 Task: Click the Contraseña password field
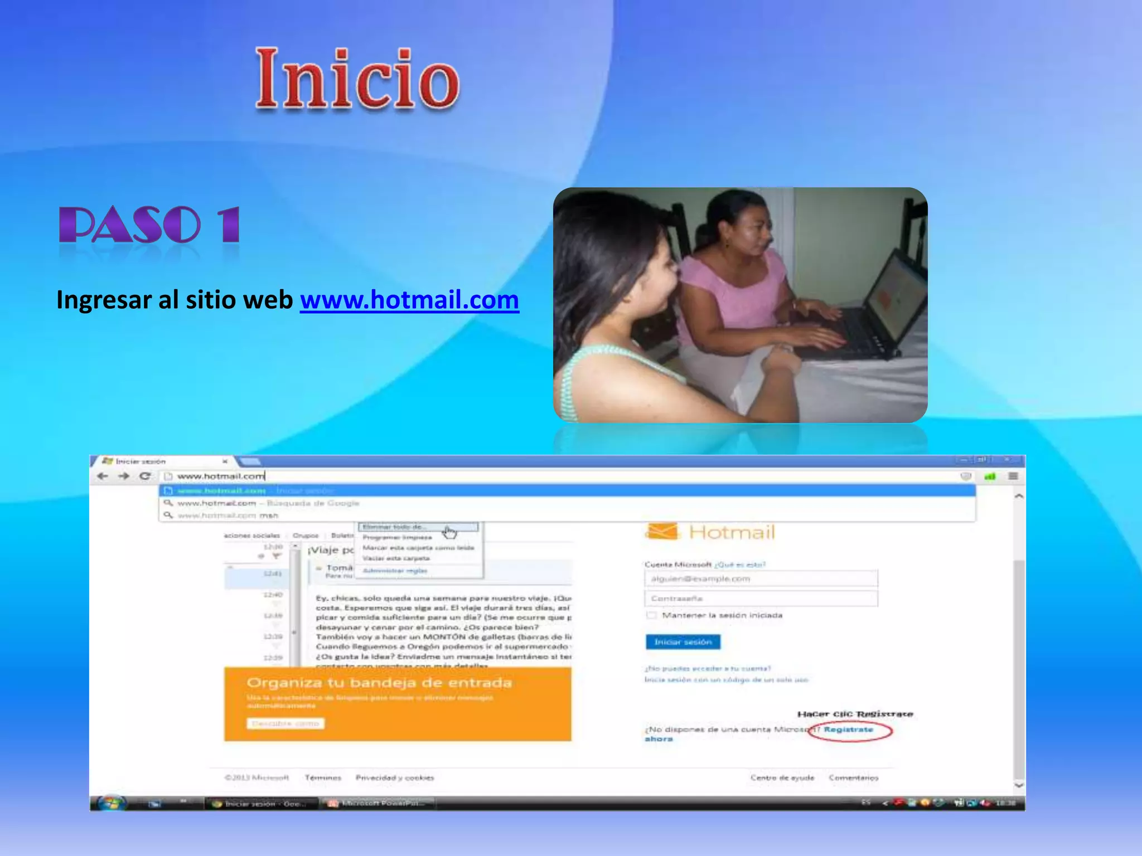[x=761, y=599]
